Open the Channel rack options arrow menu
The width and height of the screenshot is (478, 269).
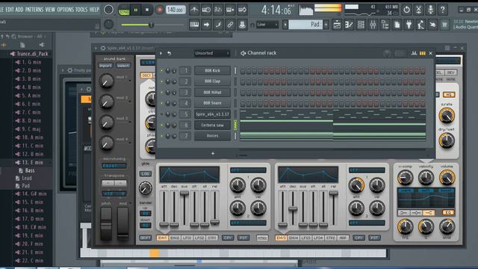pos(161,53)
